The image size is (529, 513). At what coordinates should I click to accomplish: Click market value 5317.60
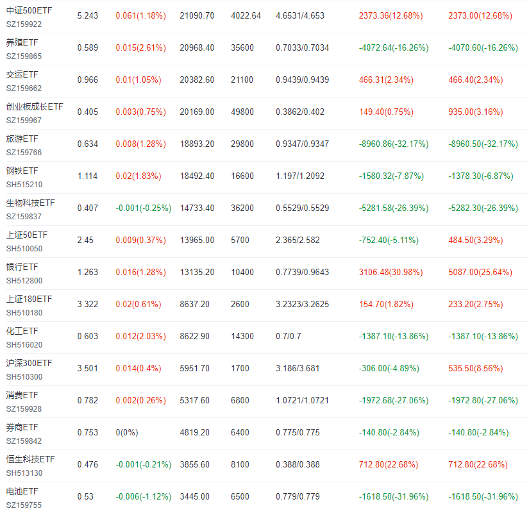pyautogui.click(x=195, y=401)
